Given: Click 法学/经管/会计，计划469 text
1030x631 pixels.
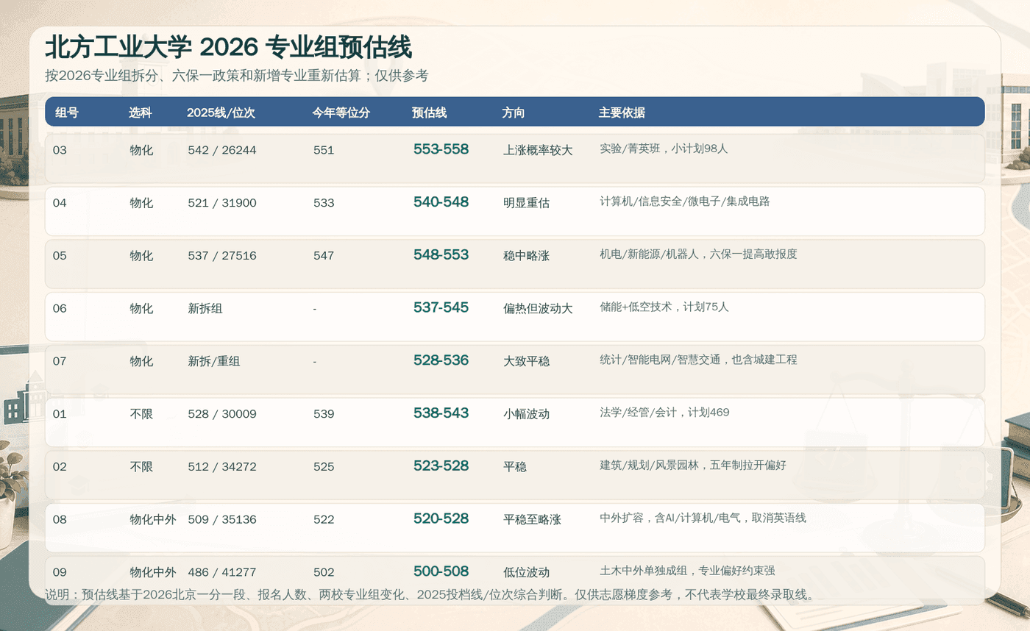Looking at the screenshot, I should (x=664, y=413).
